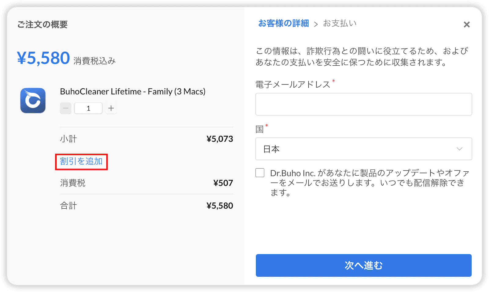Select the お支払い breadcrumb step
The height and width of the screenshot is (292, 489).
pos(340,23)
